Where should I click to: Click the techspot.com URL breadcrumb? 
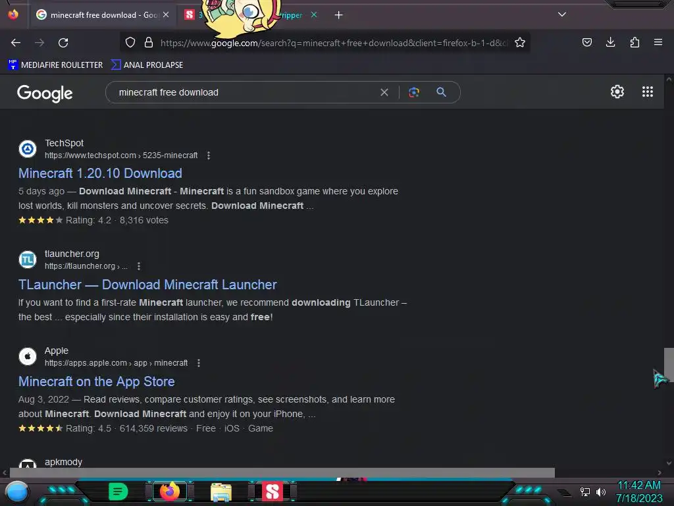click(x=121, y=155)
